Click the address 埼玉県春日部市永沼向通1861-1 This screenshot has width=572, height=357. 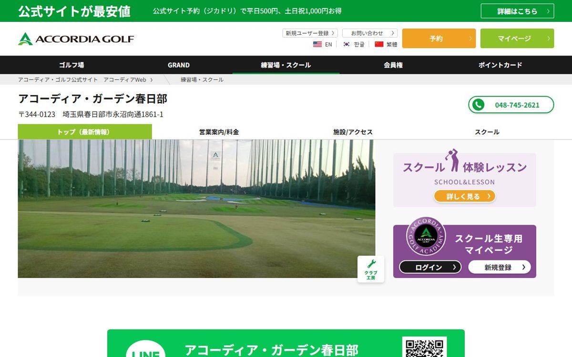click(113, 114)
